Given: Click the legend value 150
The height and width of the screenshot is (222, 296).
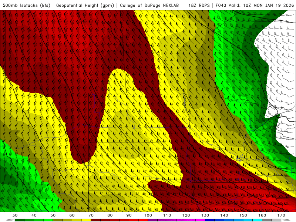Looking at the screenshot, I should (x=243, y=215).
